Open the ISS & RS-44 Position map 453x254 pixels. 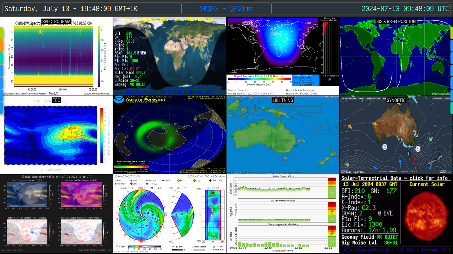click(x=396, y=56)
